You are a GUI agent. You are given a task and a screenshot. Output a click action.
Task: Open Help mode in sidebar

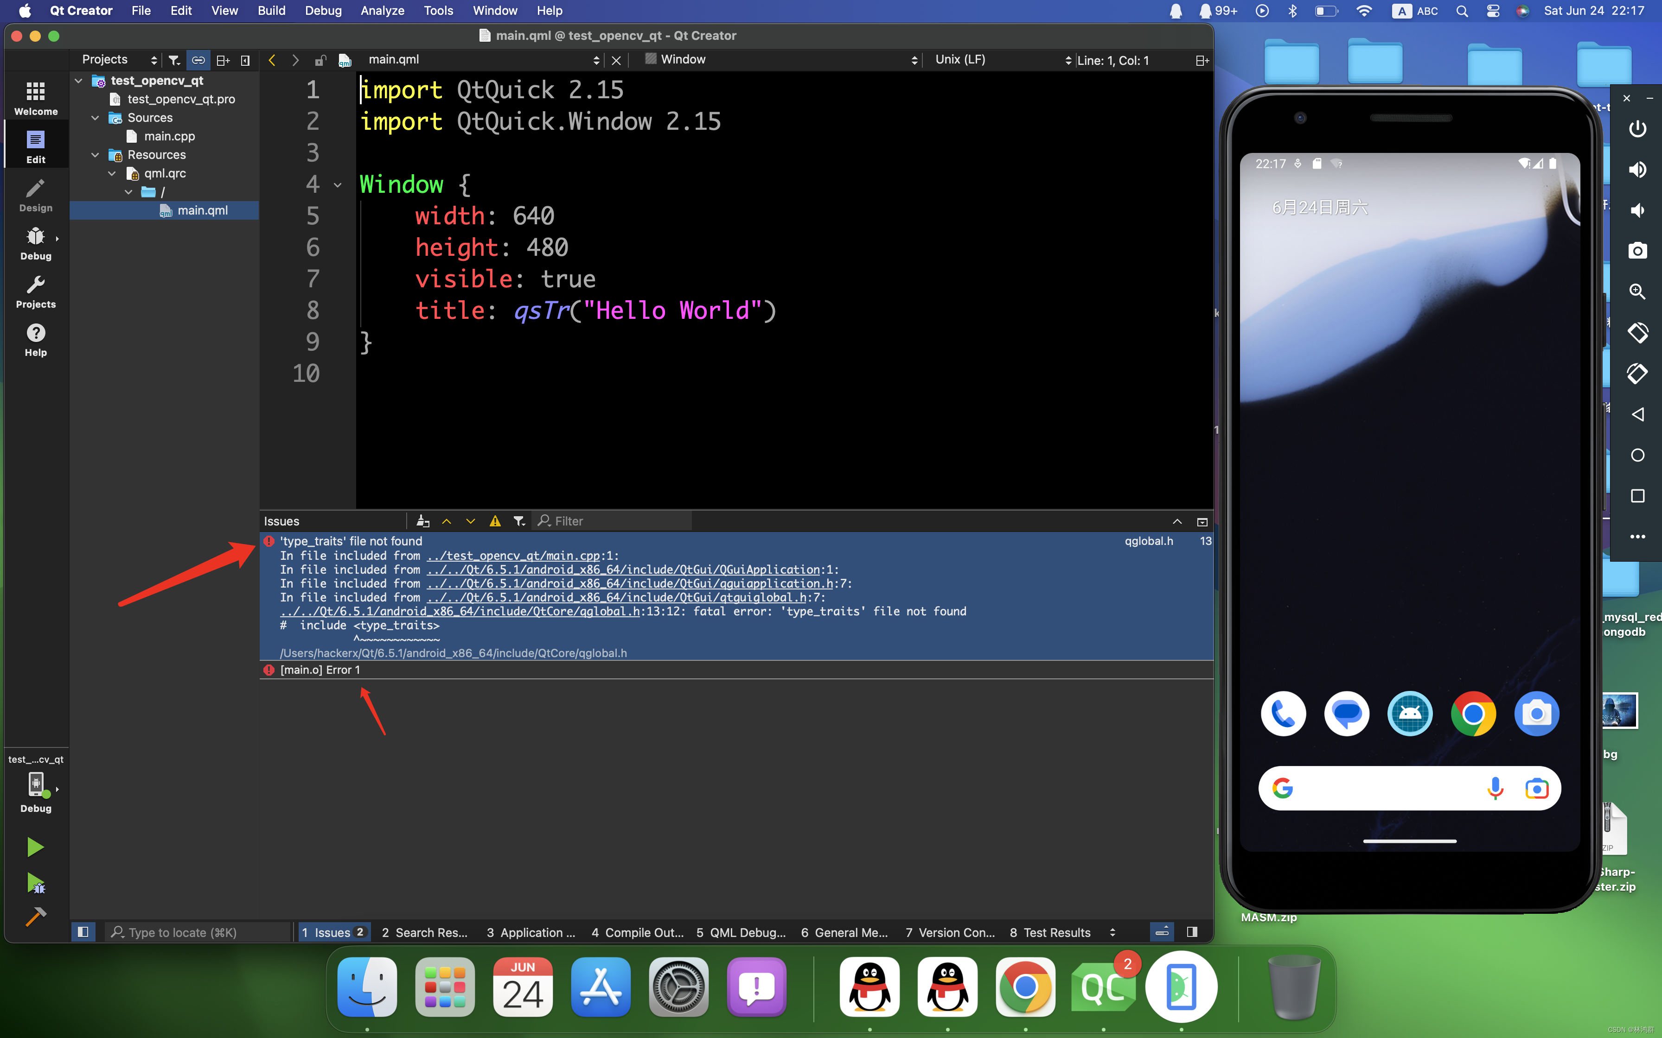click(36, 339)
